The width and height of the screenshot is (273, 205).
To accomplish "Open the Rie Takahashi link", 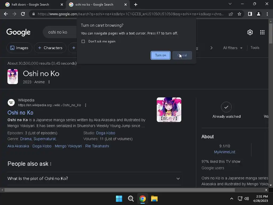I will (x=97, y=146).
